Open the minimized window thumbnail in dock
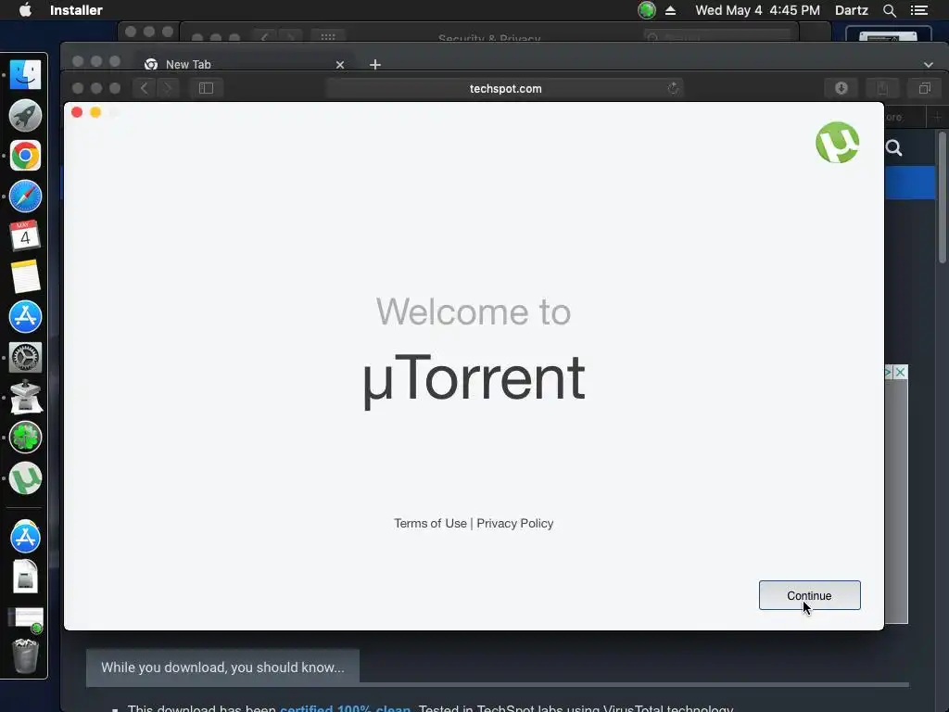Screen dimensions: 949x712 25,617
